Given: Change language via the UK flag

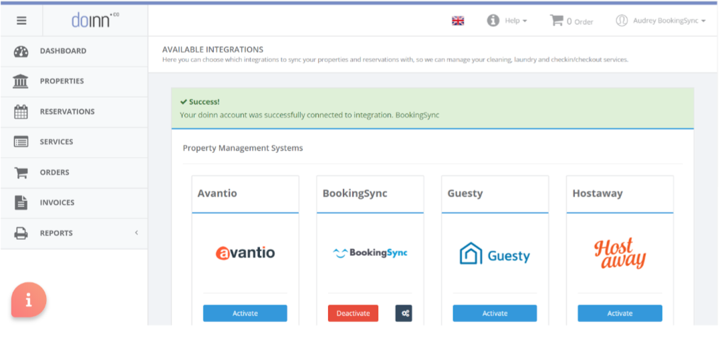Looking at the screenshot, I should click(x=458, y=21).
